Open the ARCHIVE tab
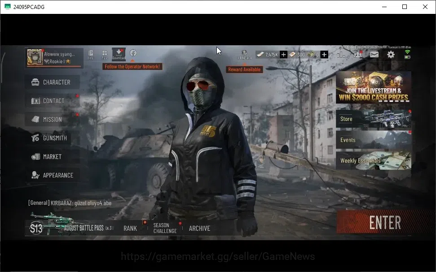436x272 pixels. click(x=199, y=228)
